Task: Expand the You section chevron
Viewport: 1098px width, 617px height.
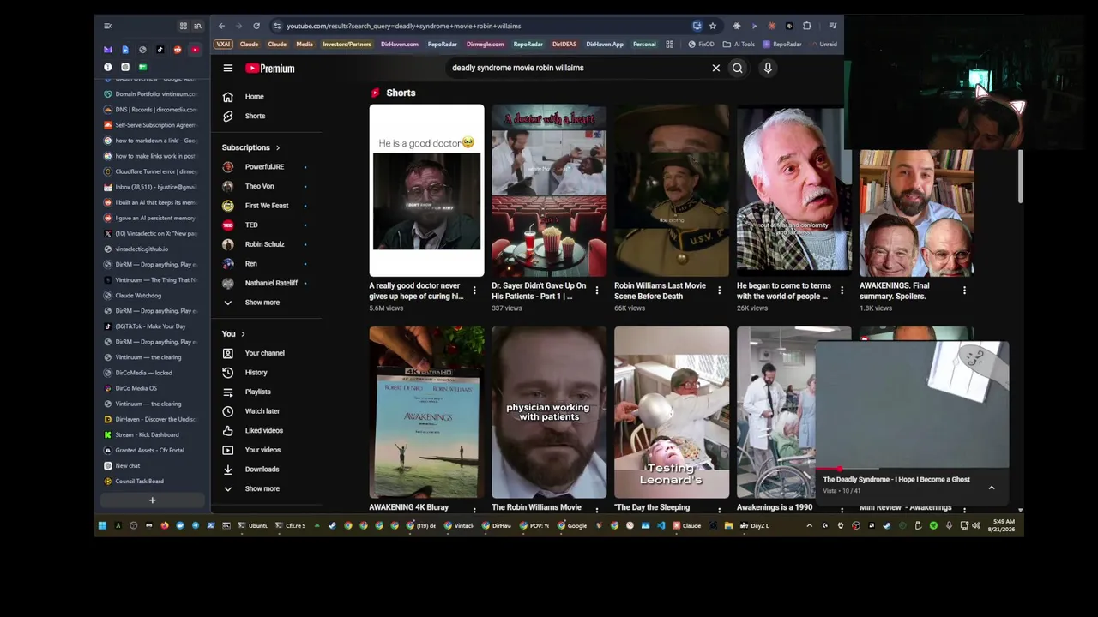Action: [243, 334]
